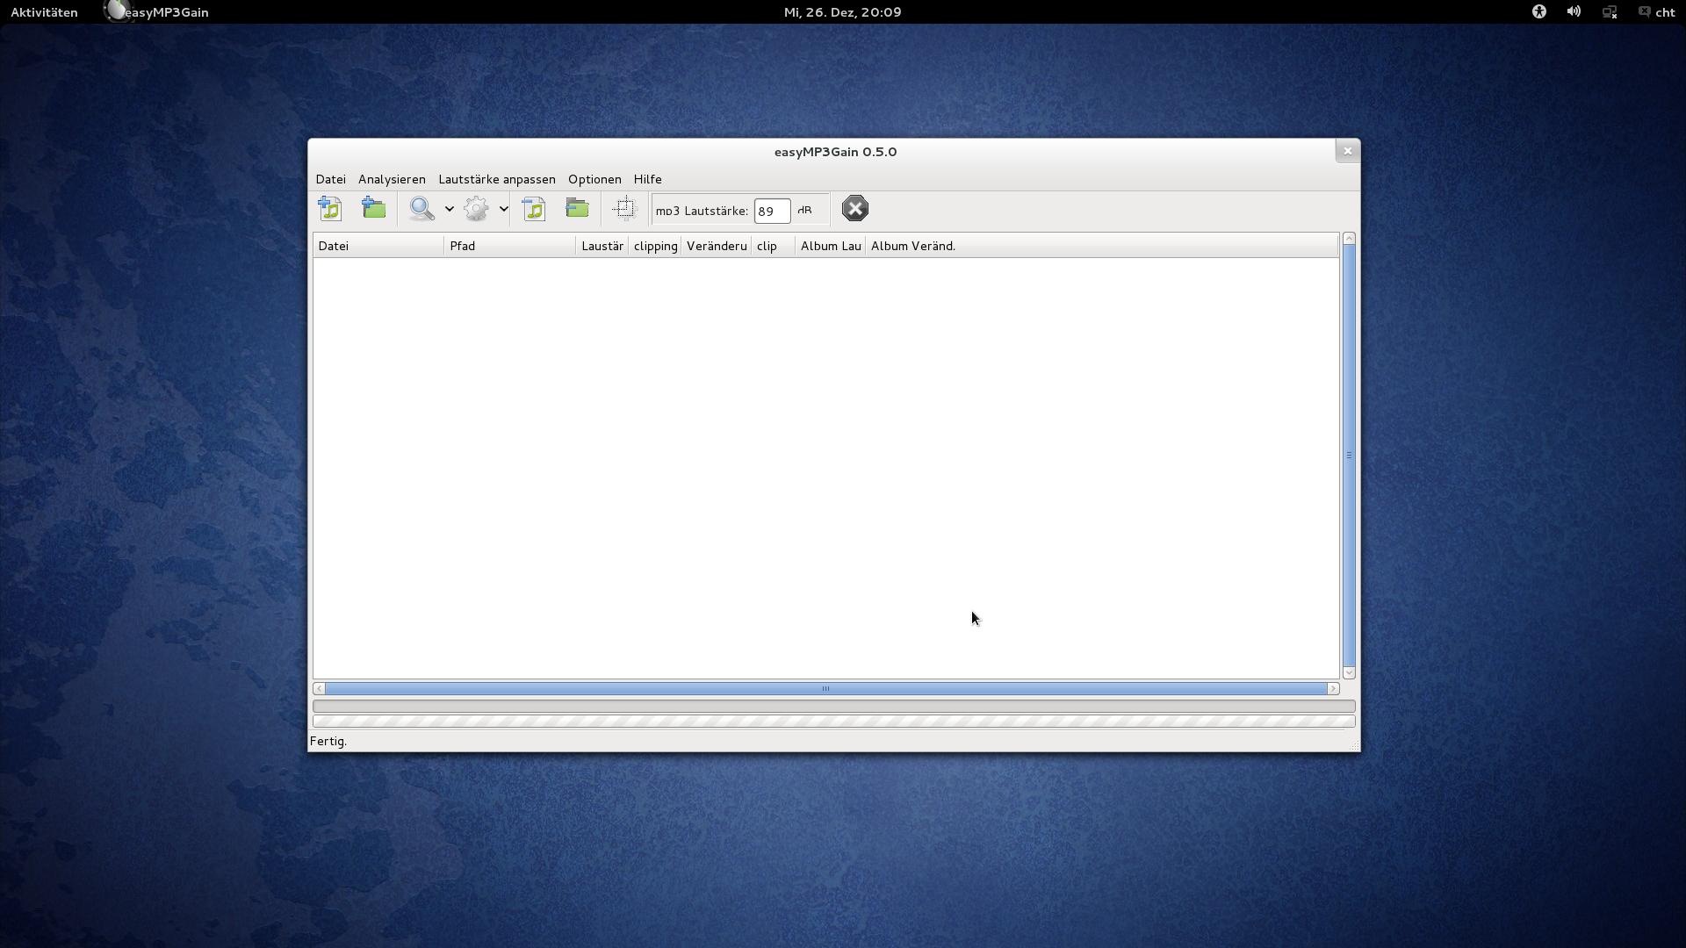The width and height of the screenshot is (1686, 948).
Task: Open the dropdown arrow beside the magnifier
Action: click(449, 209)
